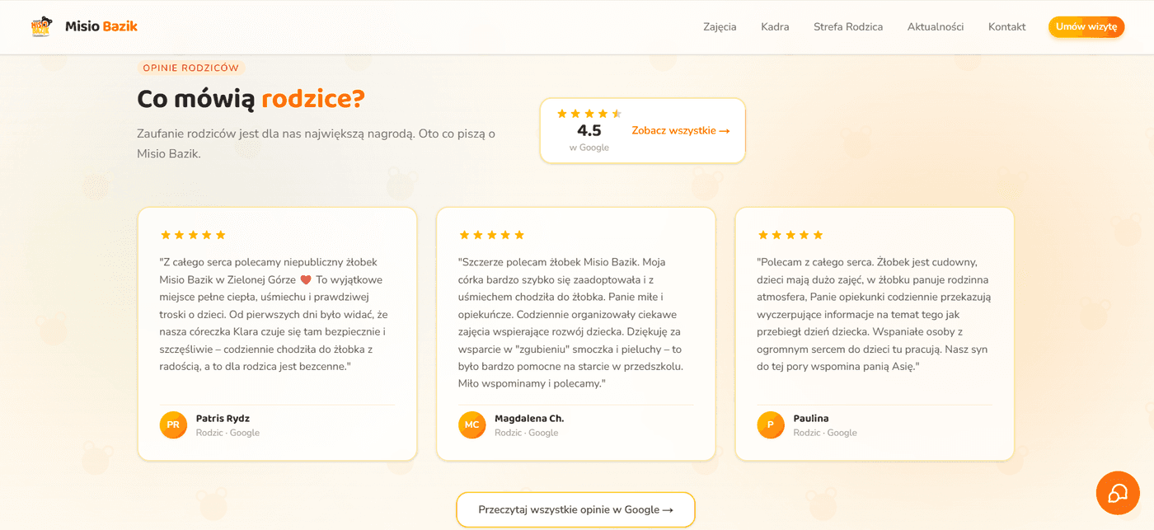Viewport: 1154px width, 530px height.
Task: Open the Zajęcia menu item
Action: 720,27
